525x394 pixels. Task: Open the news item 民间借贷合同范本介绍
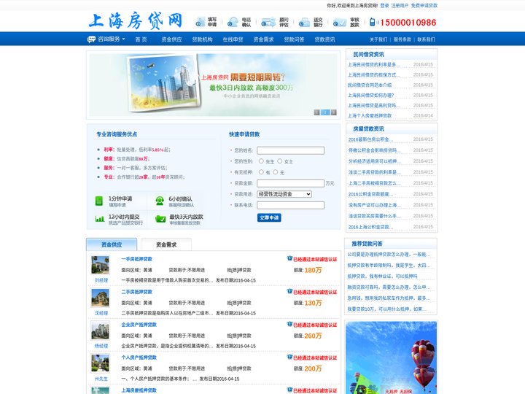point(370,85)
